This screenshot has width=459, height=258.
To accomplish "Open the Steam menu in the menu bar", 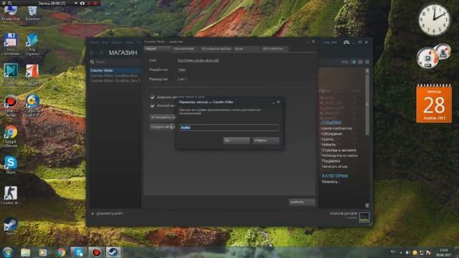I will 94,42.
